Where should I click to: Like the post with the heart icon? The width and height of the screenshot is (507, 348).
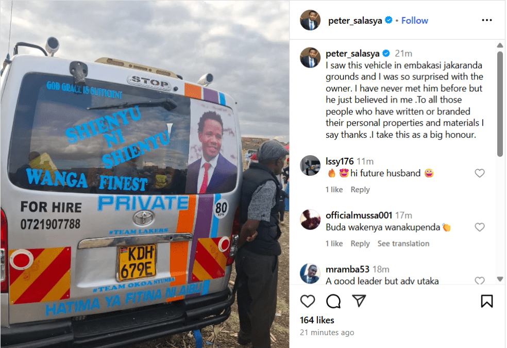click(307, 301)
